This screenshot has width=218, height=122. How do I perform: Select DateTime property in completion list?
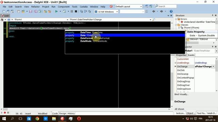(125, 33)
